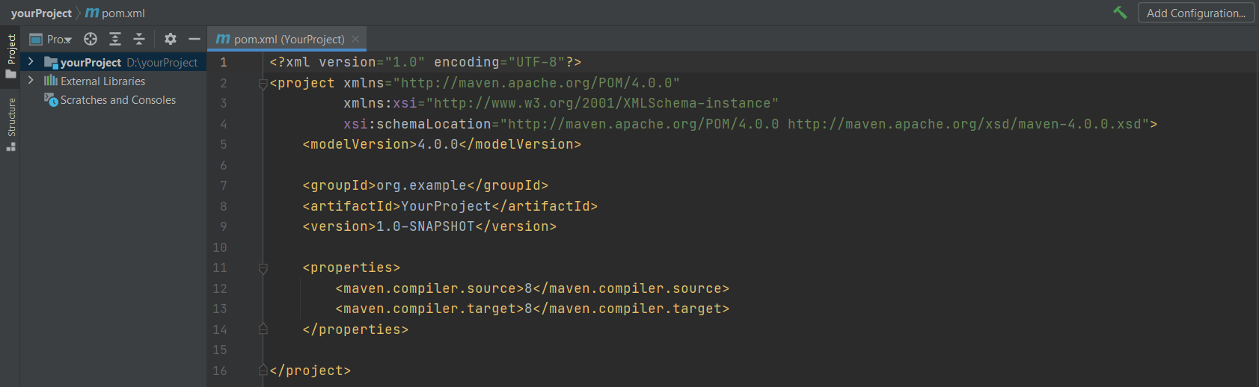
Task: Collapse the properties fold marker on line 11
Action: 263,268
